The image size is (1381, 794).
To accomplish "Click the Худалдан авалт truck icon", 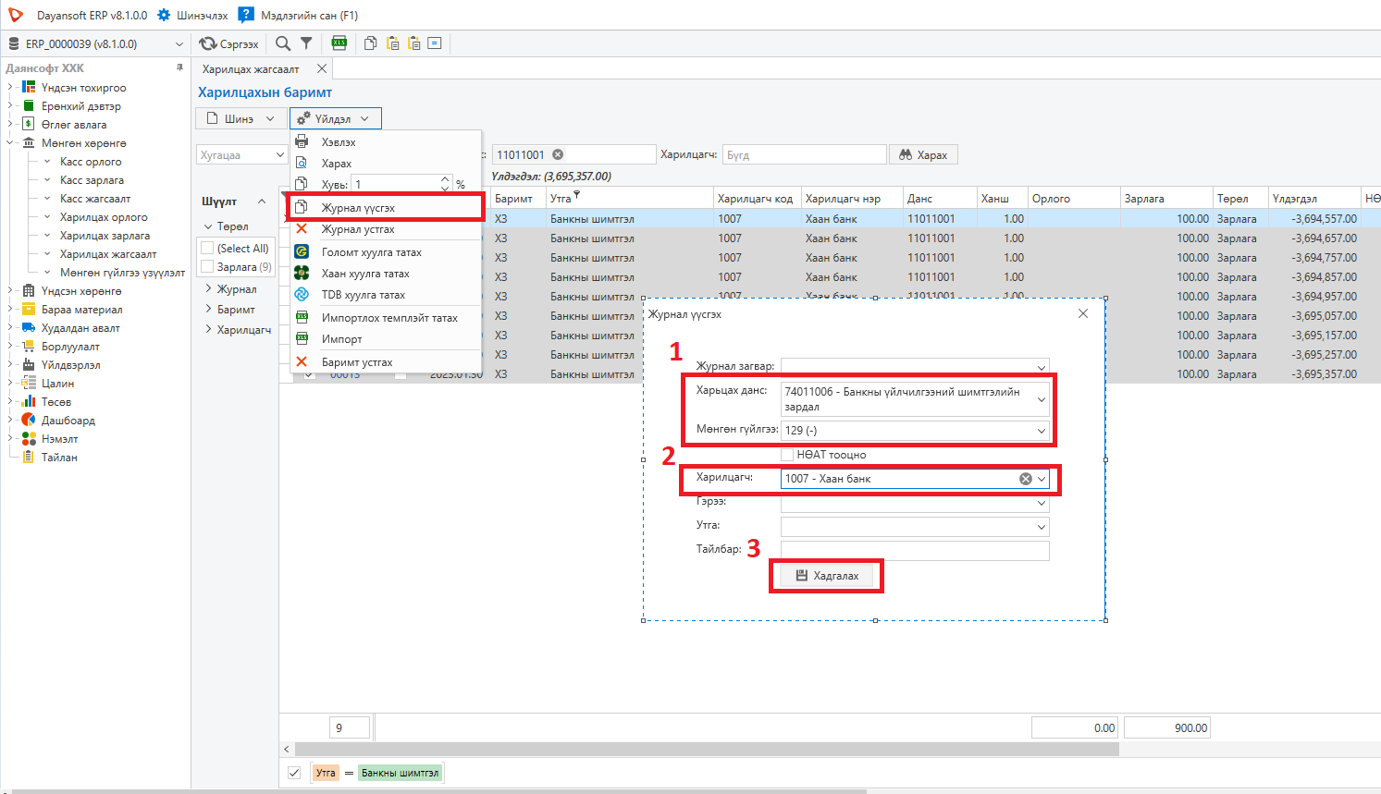I will coord(29,327).
